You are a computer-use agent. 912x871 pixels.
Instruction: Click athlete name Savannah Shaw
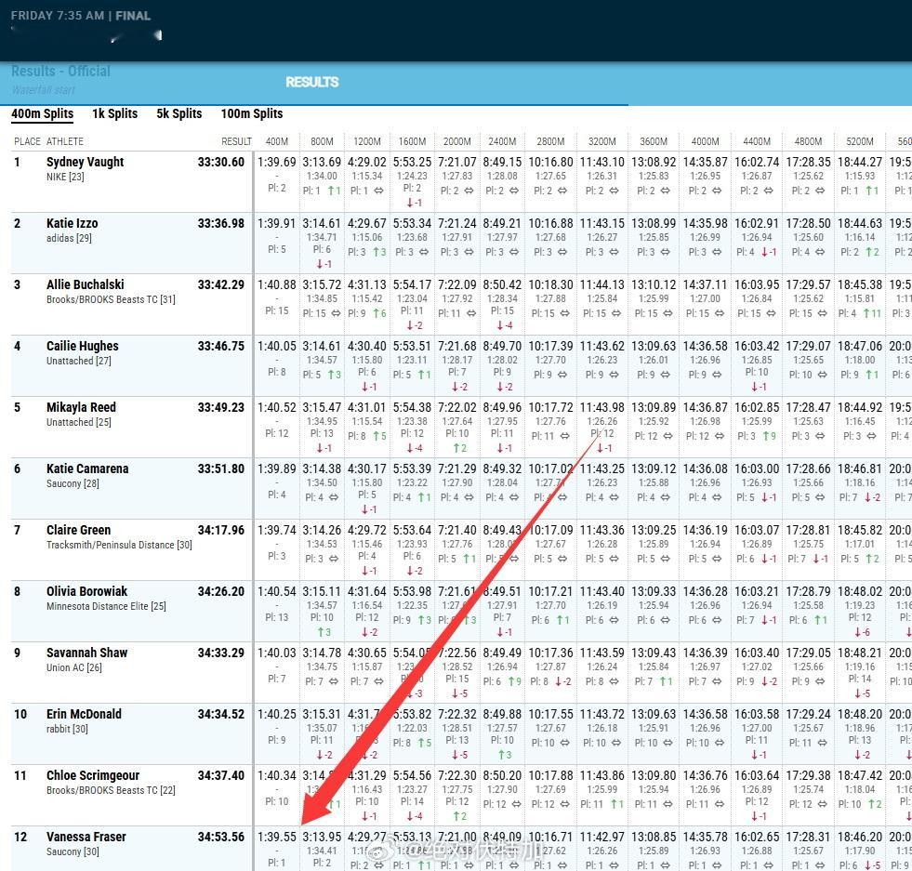pyautogui.click(x=87, y=653)
